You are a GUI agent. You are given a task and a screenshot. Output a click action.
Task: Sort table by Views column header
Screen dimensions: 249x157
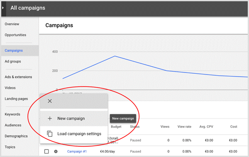click(165, 126)
